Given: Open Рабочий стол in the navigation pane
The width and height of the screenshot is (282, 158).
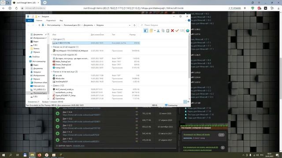Looking at the screenshot, I should [37, 86].
